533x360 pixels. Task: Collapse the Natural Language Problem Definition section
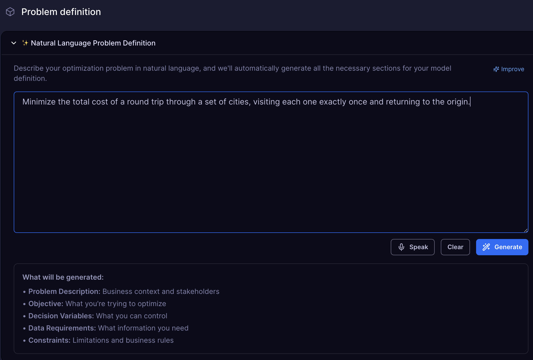click(14, 43)
